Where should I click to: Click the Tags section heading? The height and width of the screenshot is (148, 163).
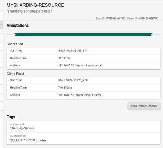[x=11, y=117]
